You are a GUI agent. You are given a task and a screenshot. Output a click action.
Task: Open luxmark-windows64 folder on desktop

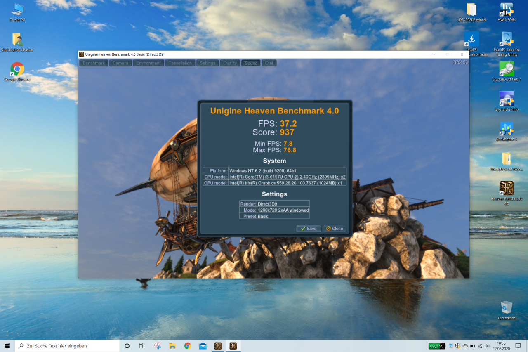point(507,161)
